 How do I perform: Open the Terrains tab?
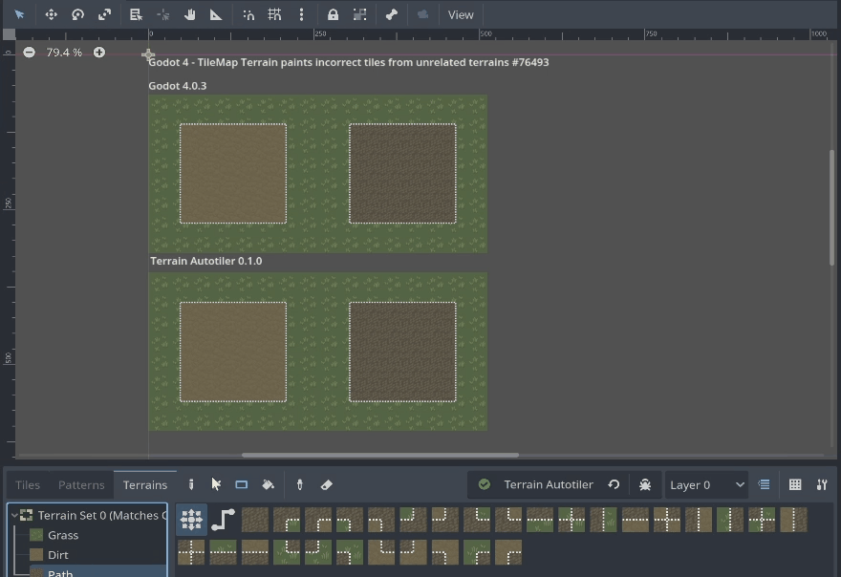(x=145, y=484)
